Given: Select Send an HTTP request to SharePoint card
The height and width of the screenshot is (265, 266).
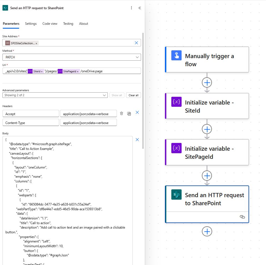Looking at the screenshot, I should click(x=207, y=204).
